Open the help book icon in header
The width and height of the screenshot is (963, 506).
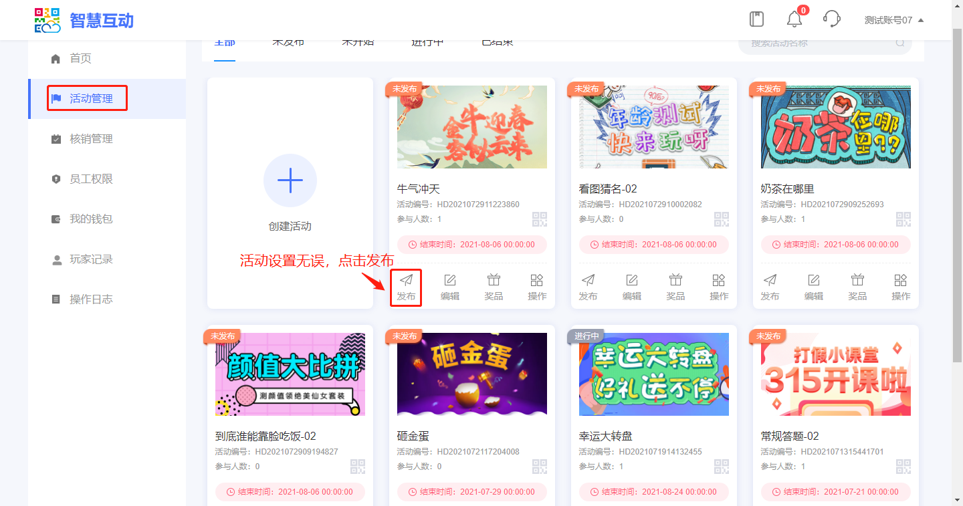click(756, 19)
